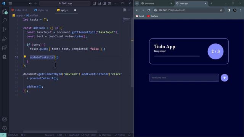Image resolution: width=244 pixels, height=137 pixels.
Task: Click the 2 / 3 stats circle
Action: point(215,51)
